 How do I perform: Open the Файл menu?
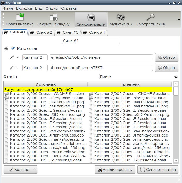pos(8,8)
